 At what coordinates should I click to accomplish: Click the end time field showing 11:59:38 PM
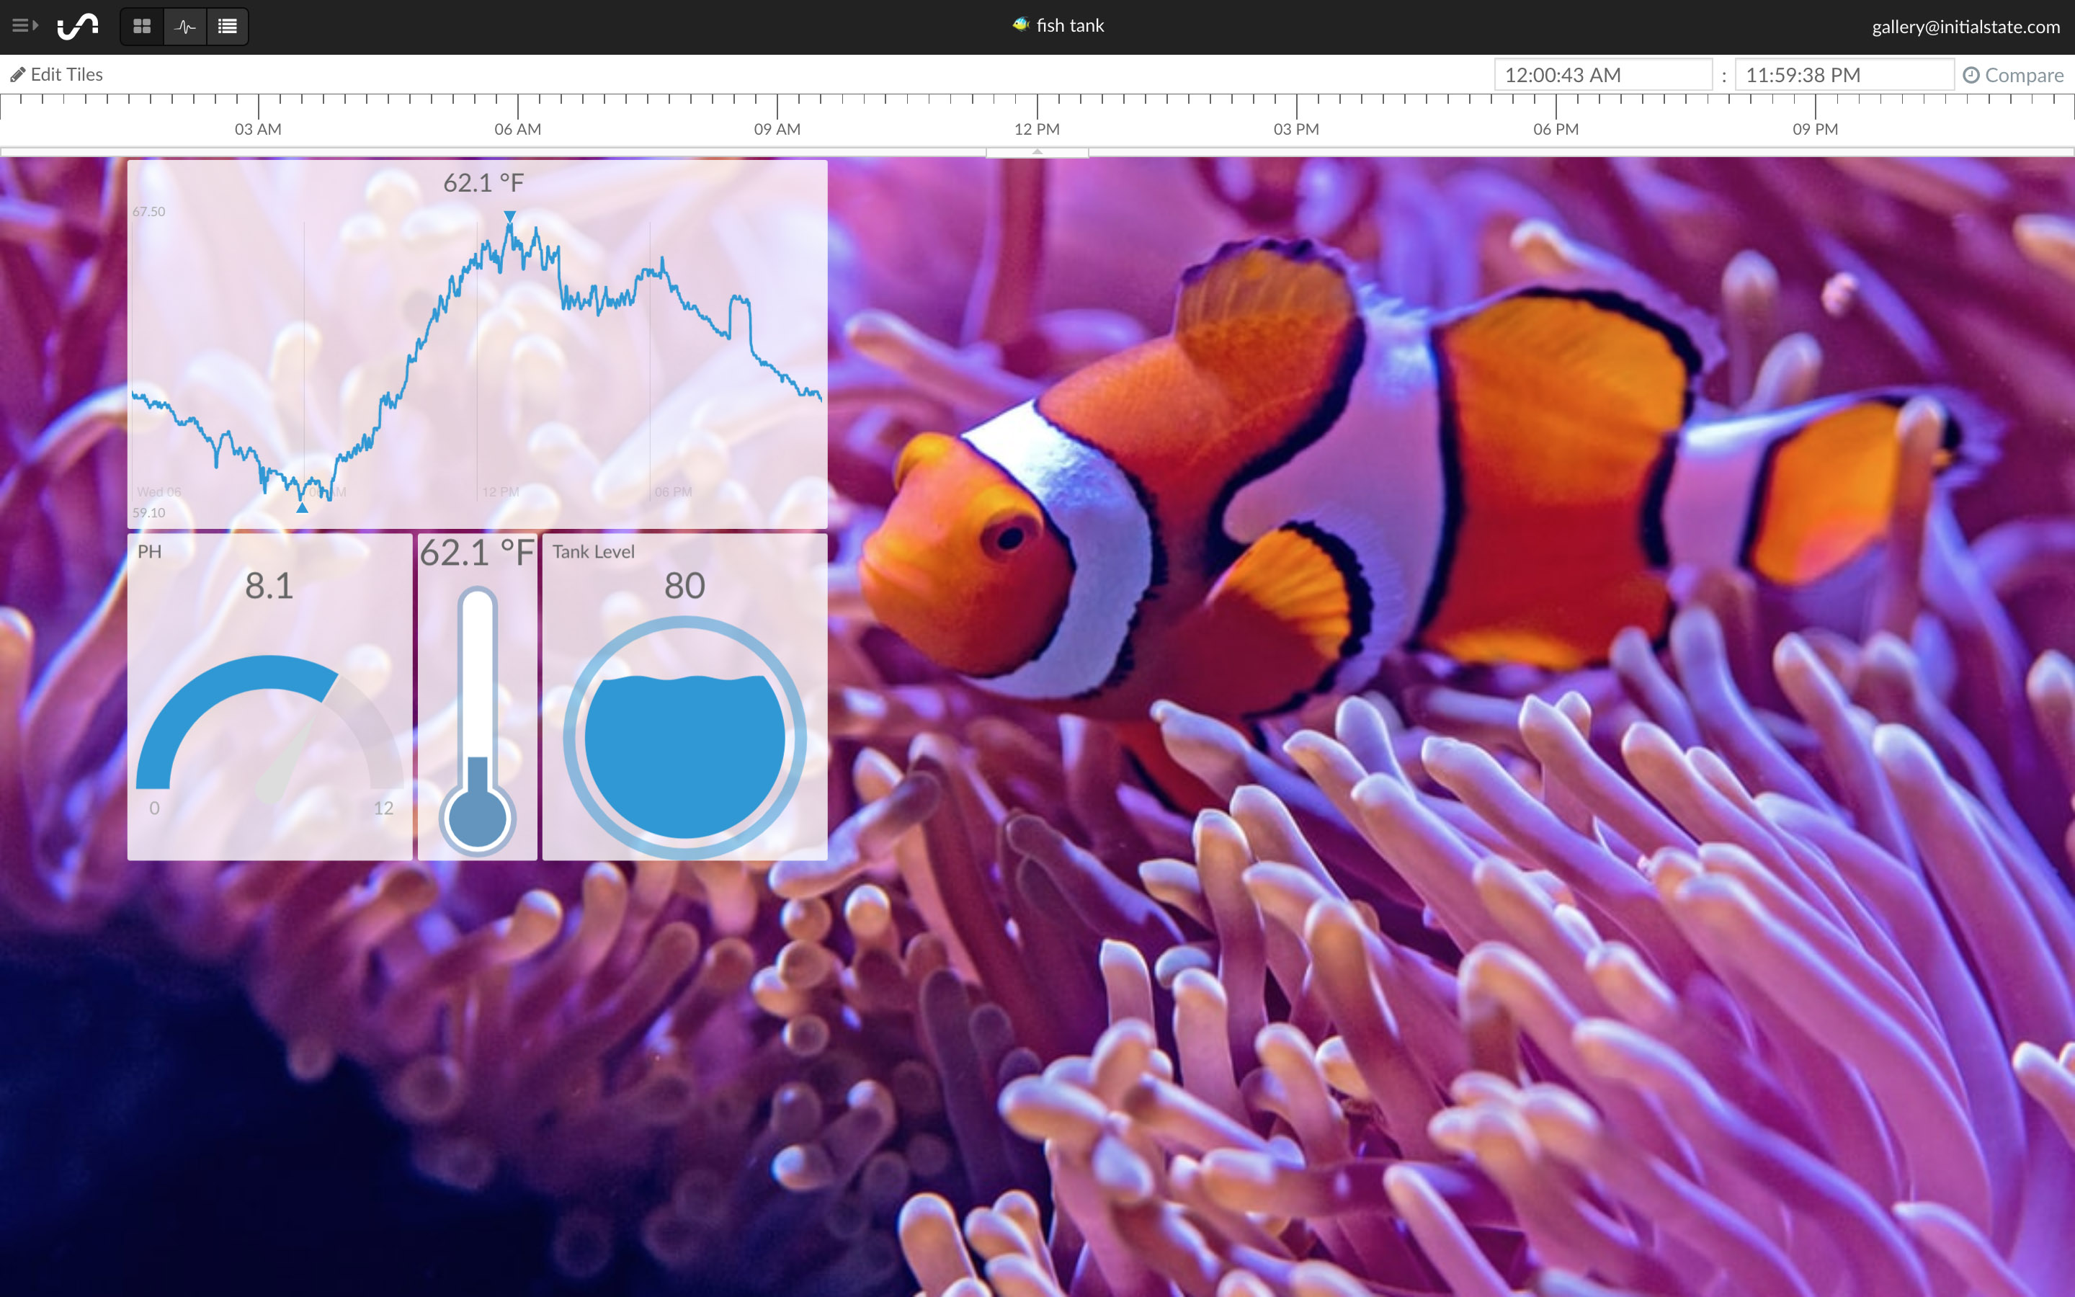click(x=1844, y=75)
